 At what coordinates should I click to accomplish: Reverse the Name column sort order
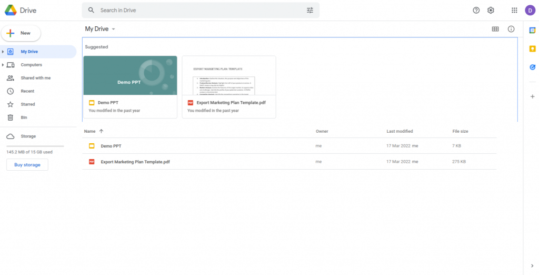point(101,131)
